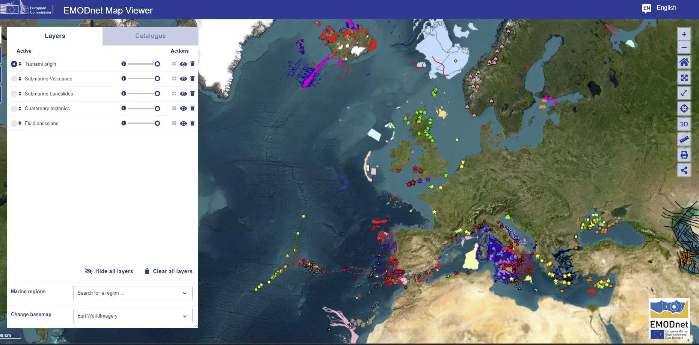Open the English language selector

pyautogui.click(x=660, y=8)
